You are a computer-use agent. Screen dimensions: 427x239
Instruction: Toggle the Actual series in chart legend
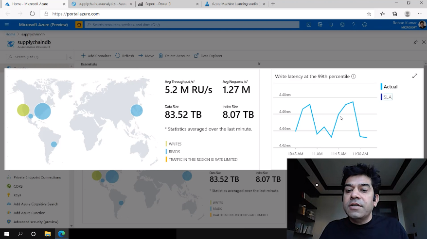pos(390,87)
